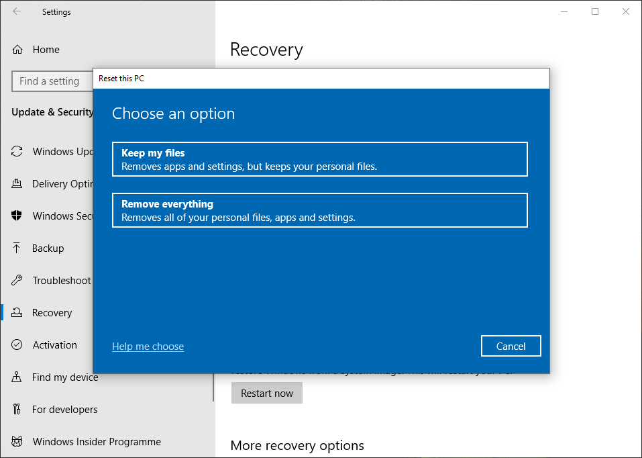Click the More recovery options heading
Image resolution: width=642 pixels, height=458 pixels.
point(297,445)
